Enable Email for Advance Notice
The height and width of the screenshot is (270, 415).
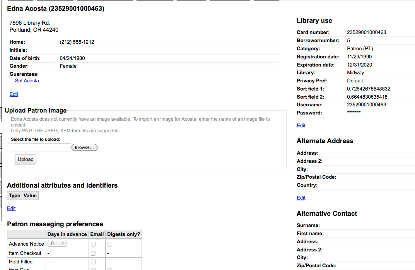tap(93, 244)
